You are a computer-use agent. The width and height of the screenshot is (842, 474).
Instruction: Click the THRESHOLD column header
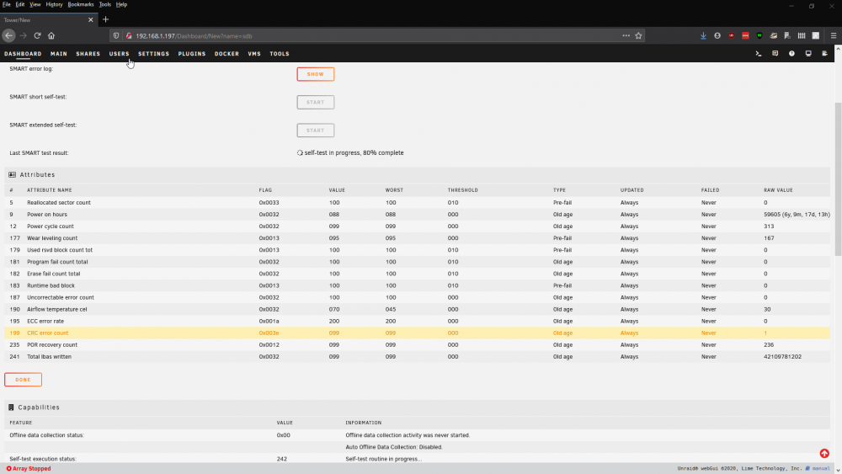click(x=463, y=190)
